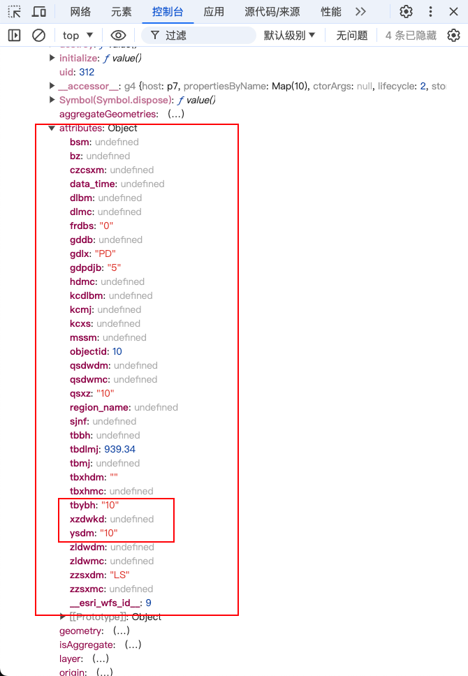468x676 pixels.
Task: Toggle the device toolbar icon
Action: pos(39,12)
